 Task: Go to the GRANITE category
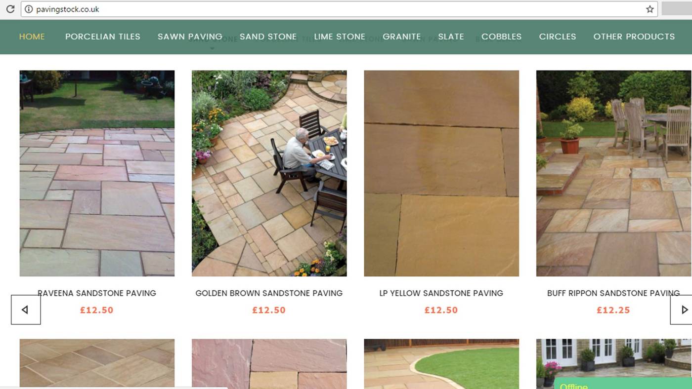point(401,37)
